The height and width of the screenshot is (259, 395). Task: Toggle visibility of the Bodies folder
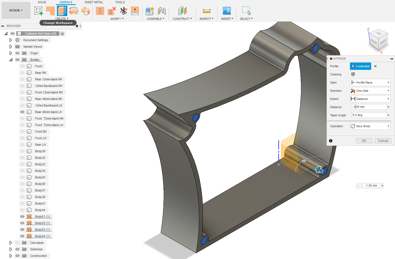click(17, 60)
